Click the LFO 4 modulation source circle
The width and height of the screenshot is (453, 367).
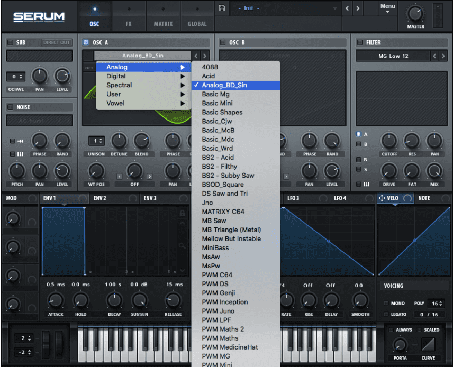click(369, 198)
